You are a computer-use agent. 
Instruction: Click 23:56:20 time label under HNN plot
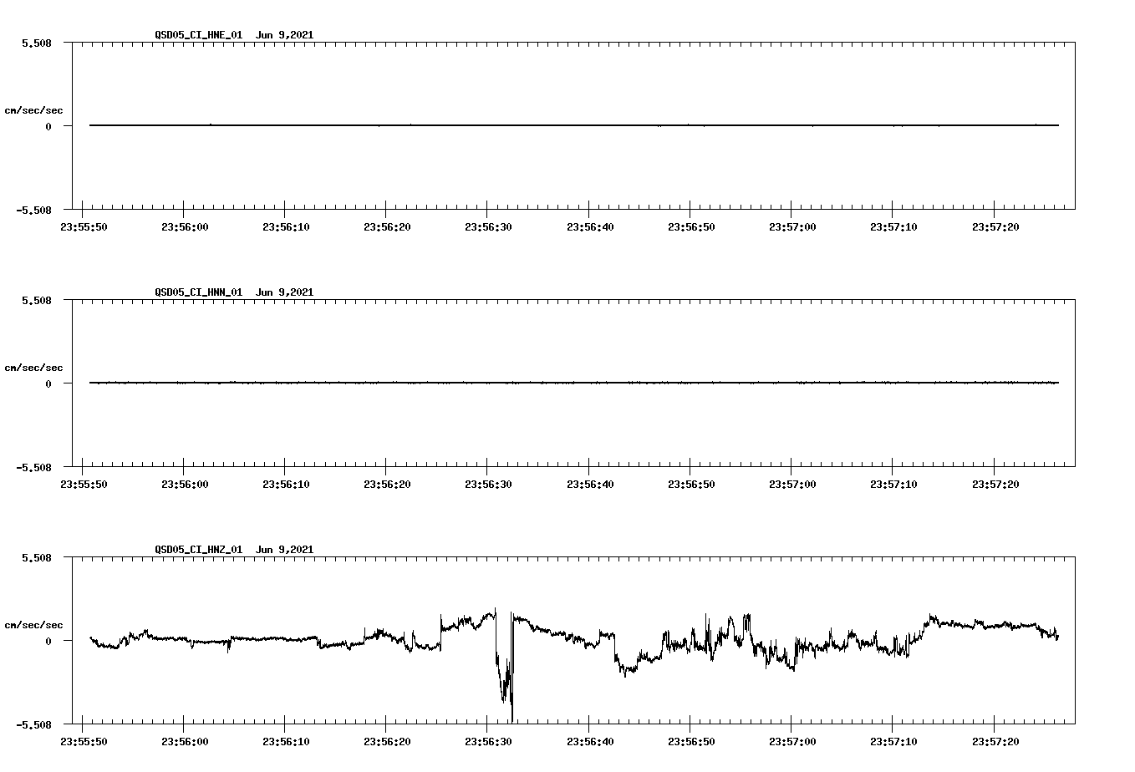[x=386, y=484]
